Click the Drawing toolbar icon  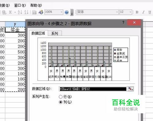(41, 12)
